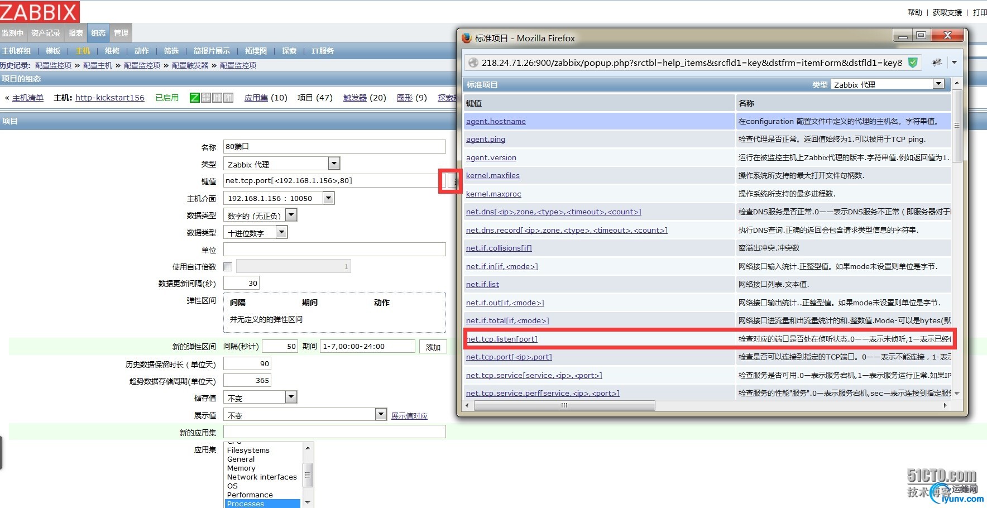Click the 名称 input field
Viewport: 987px width, 508px height.
click(334, 146)
